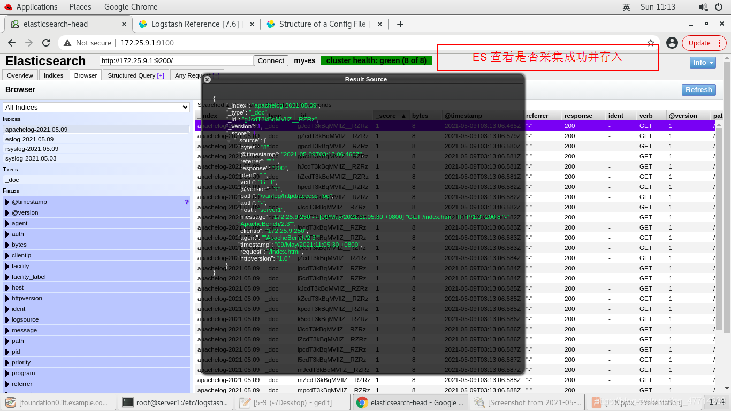Open the power menu icon
The height and width of the screenshot is (411, 731).
(x=719, y=7)
